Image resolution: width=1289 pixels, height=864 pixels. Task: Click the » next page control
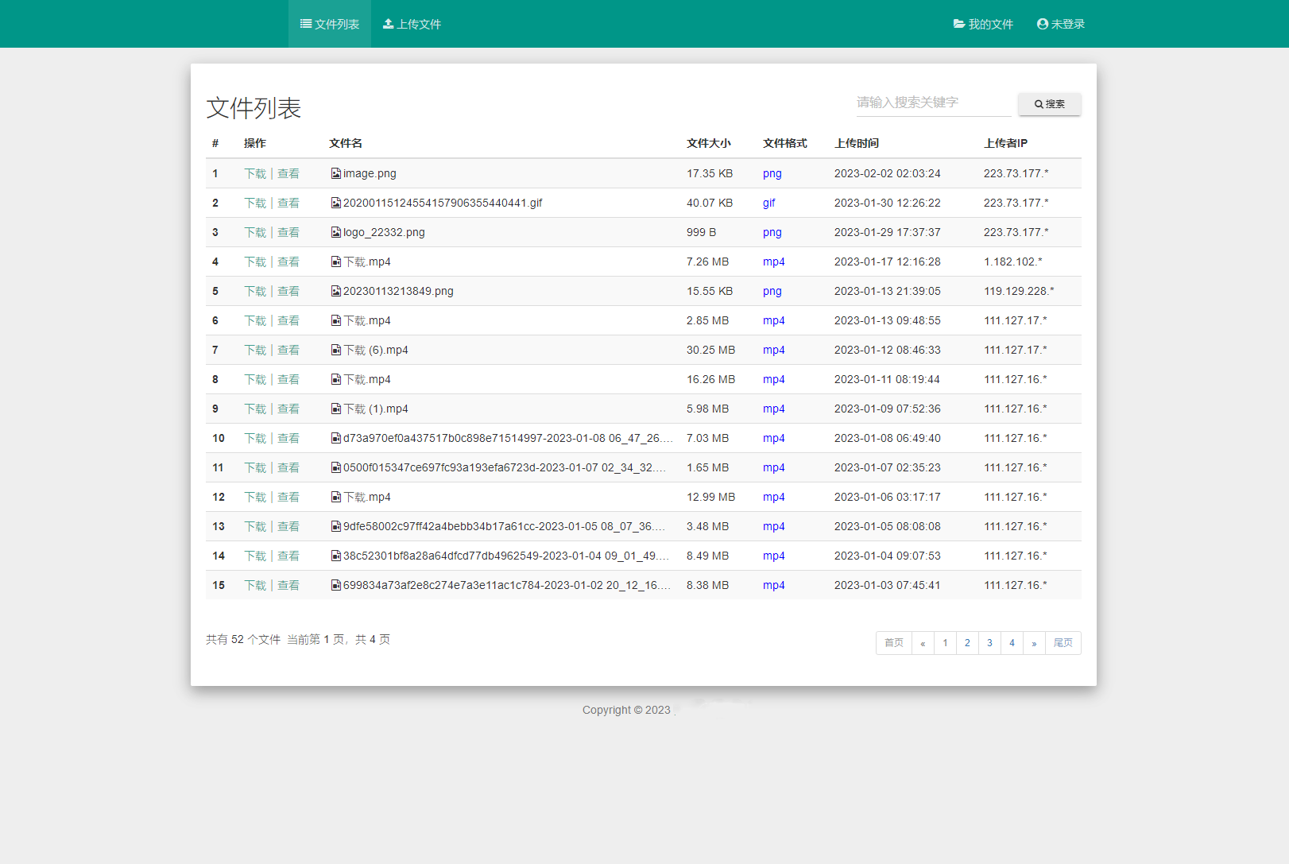click(1034, 643)
